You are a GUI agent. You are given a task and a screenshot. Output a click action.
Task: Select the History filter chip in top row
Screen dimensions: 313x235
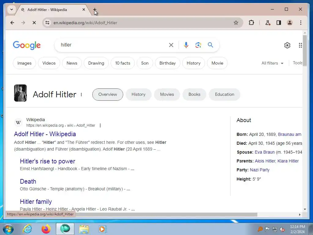[x=193, y=63]
